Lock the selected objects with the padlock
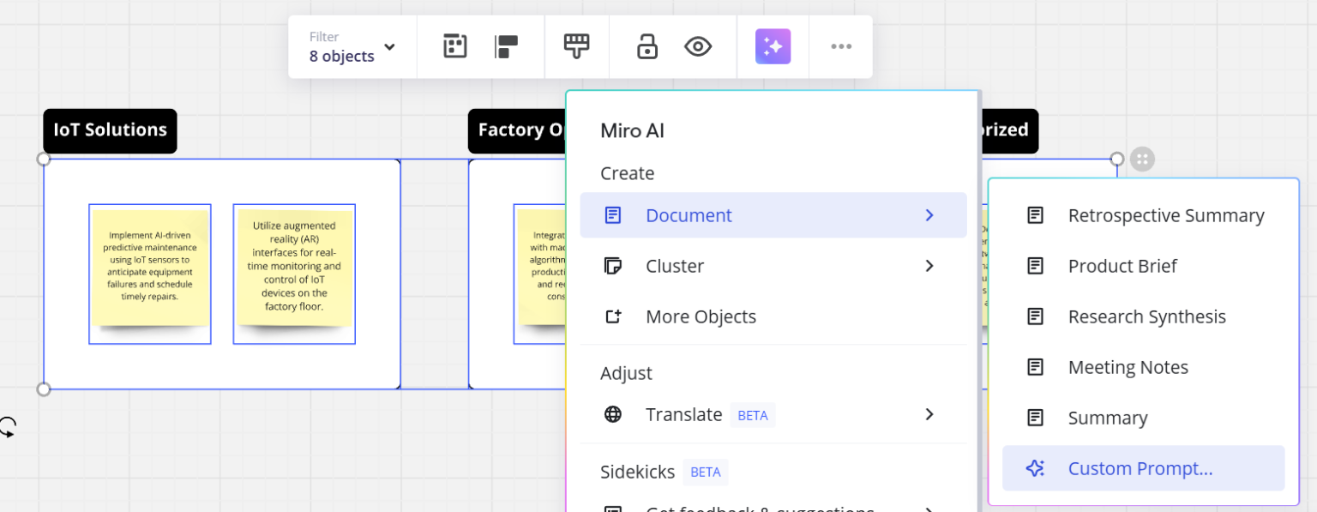 pos(646,46)
